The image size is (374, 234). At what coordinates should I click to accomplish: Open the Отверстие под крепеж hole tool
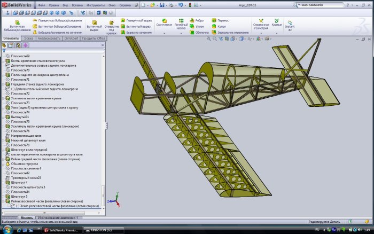111,23
